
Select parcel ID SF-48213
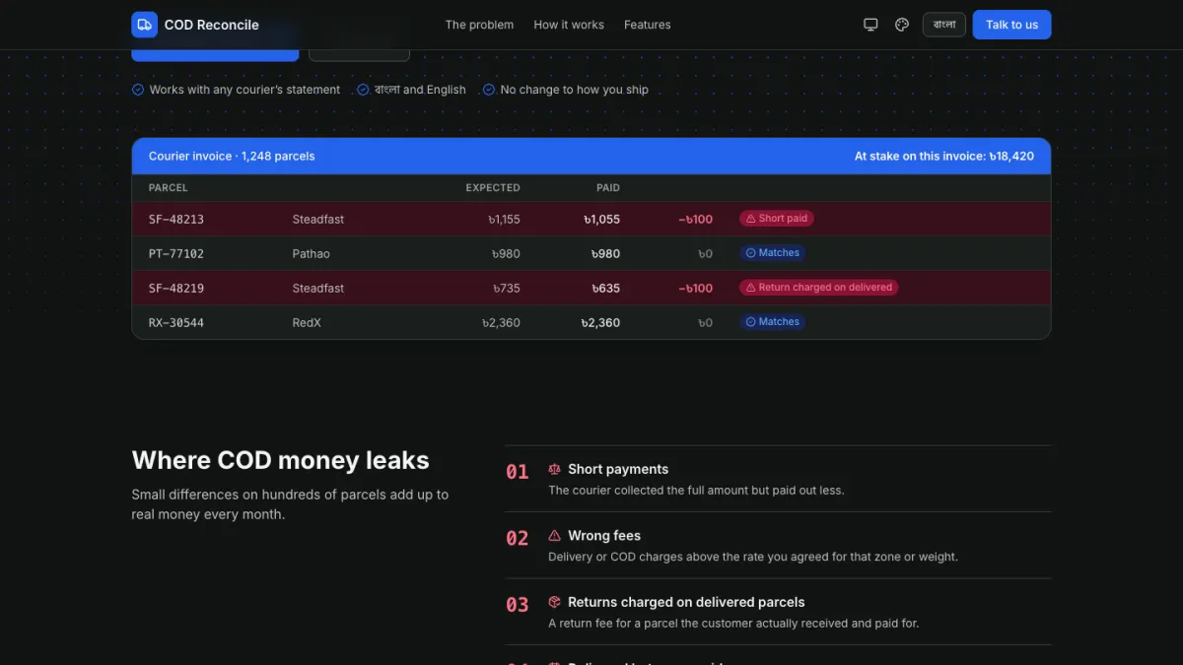coord(176,220)
